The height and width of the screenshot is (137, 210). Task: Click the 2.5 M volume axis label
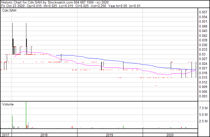[203, 121]
